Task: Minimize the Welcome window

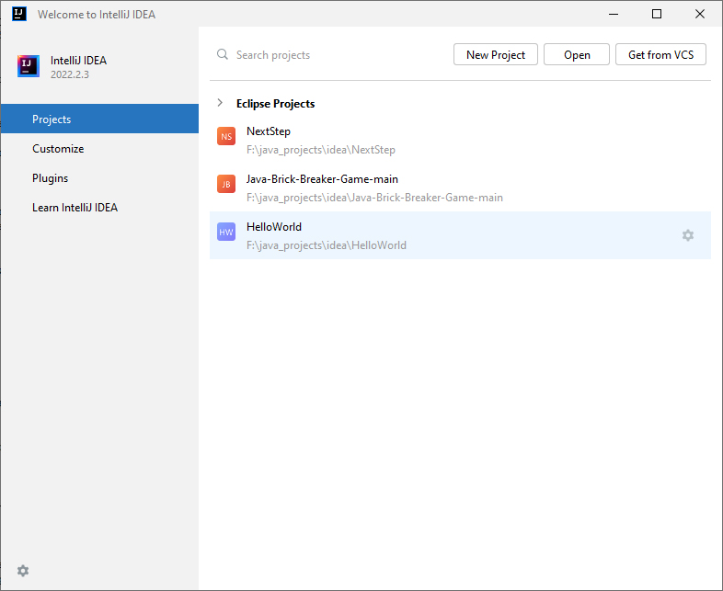Action: [614, 14]
